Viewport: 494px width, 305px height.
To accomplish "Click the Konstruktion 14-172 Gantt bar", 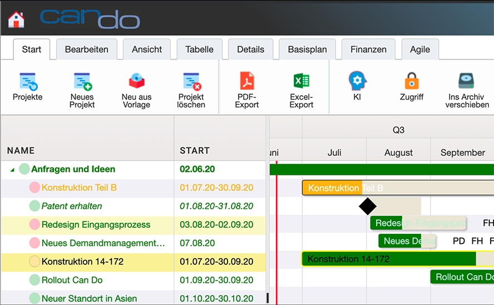I will (x=398, y=259).
